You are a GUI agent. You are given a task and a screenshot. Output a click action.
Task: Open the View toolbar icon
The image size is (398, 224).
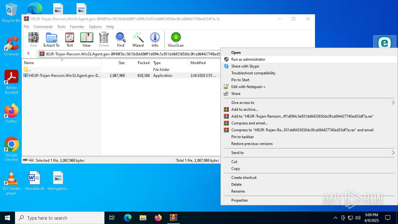point(86,40)
